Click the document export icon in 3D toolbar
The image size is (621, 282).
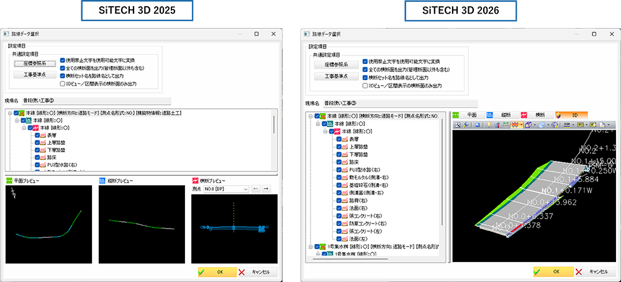tap(603, 125)
